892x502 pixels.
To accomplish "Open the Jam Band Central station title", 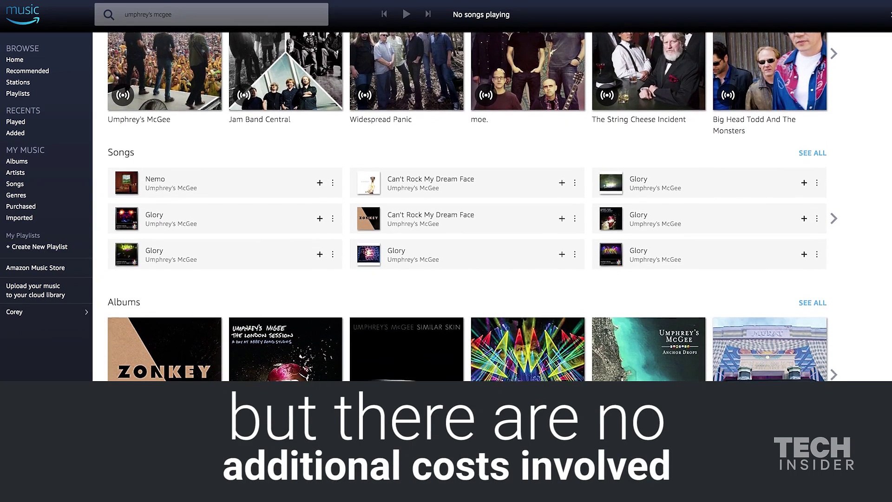I will (259, 119).
